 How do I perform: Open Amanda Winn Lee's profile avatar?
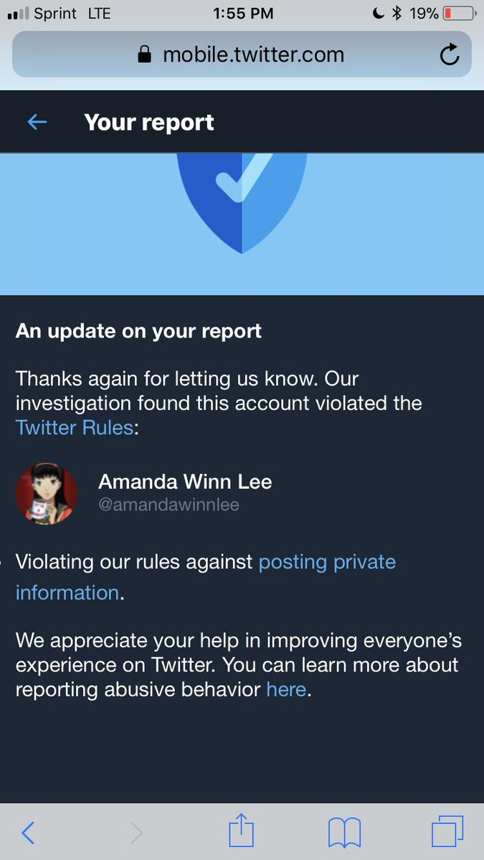(x=47, y=494)
